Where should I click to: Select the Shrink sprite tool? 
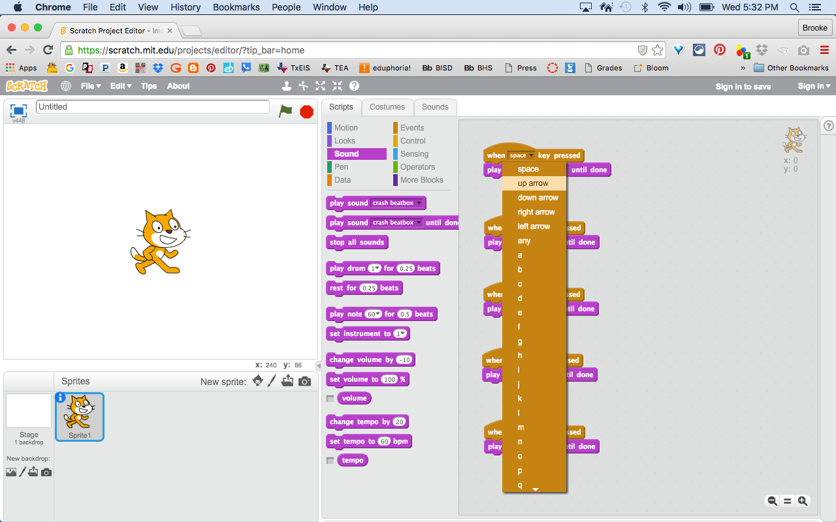336,85
